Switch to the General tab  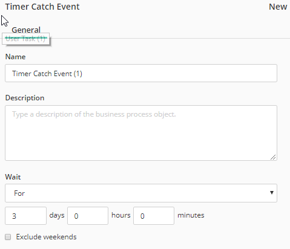[x=26, y=30]
